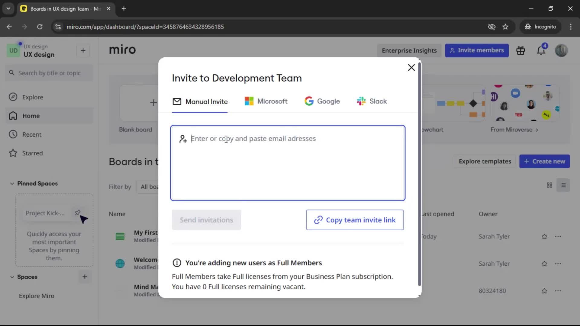
Task: Open the site information icon in address bar
Action: [58, 27]
